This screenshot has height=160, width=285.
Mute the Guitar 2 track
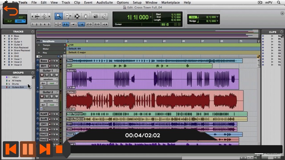pos(57,96)
